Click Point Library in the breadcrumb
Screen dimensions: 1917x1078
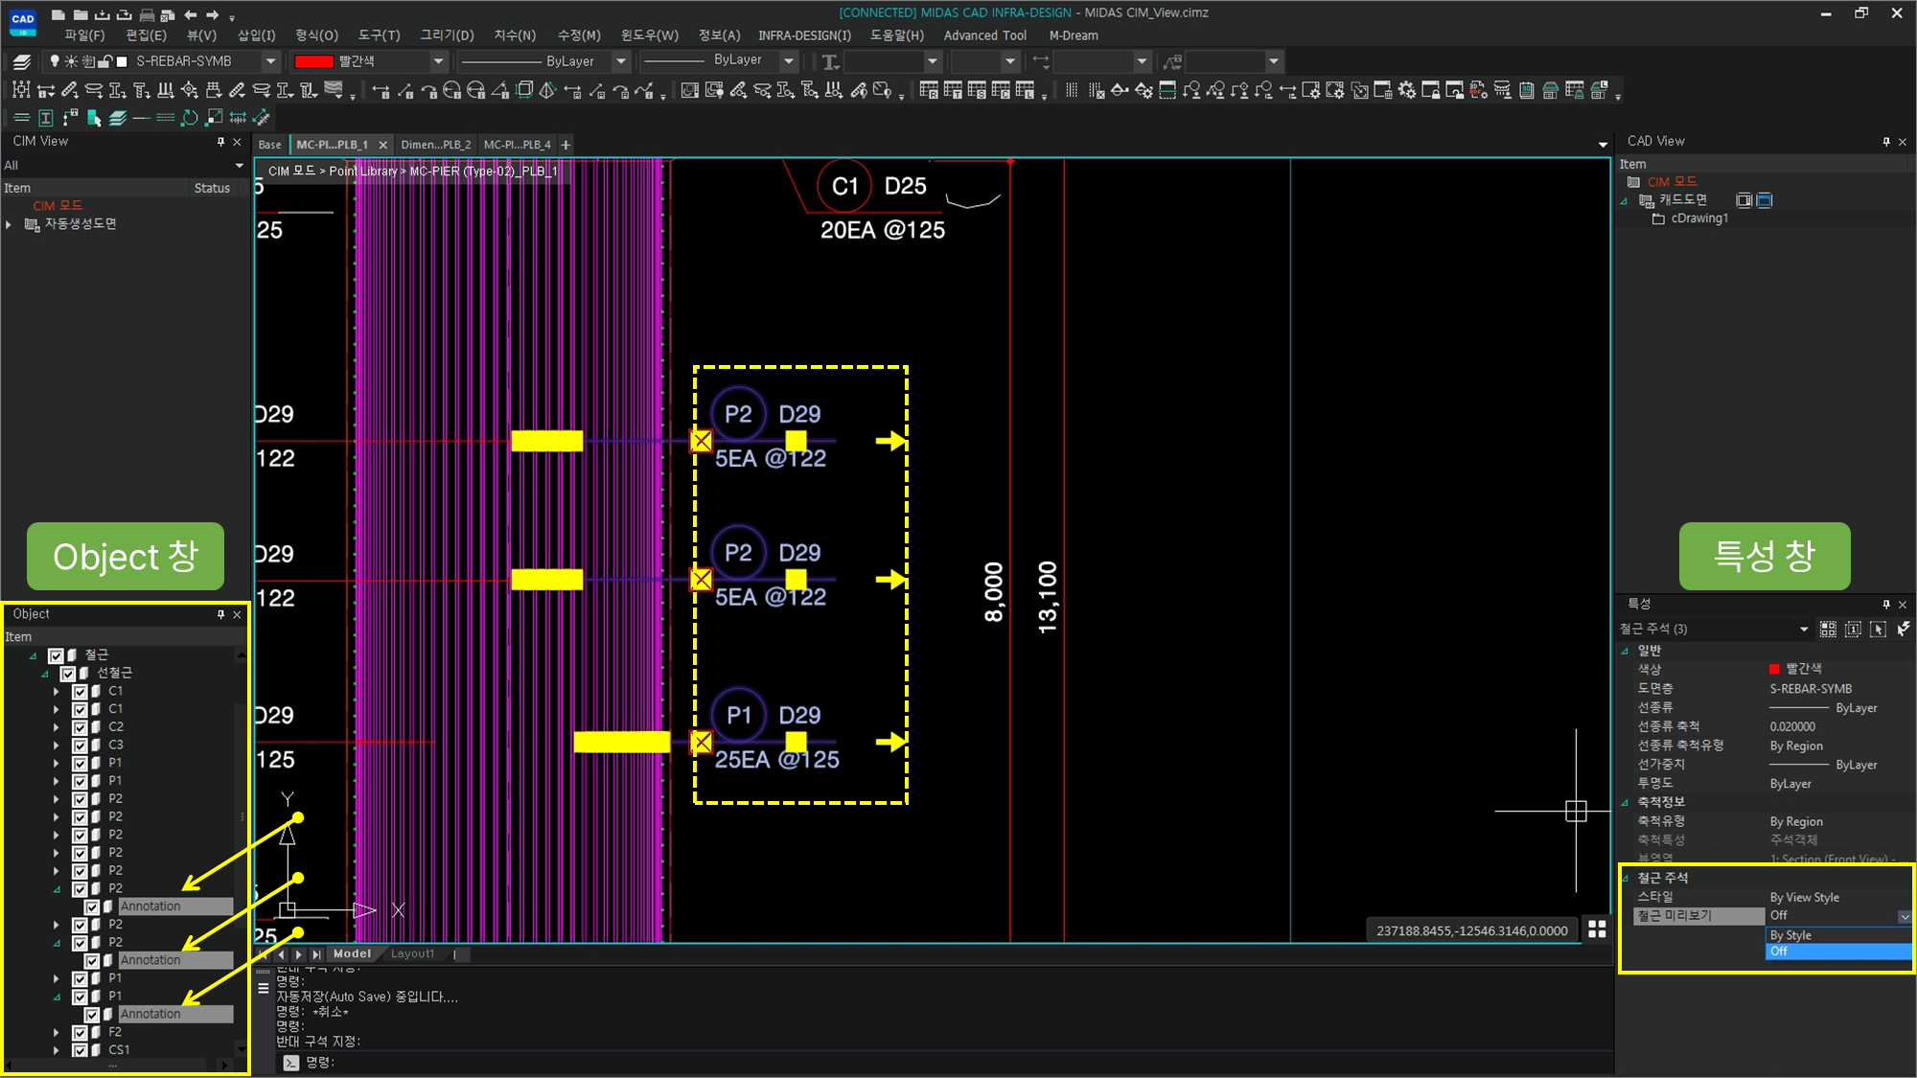pos(362,172)
